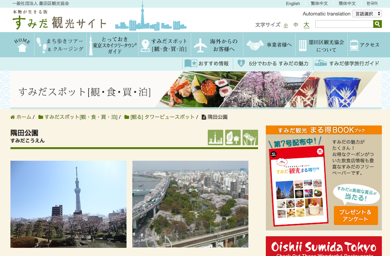Go to ホーム breadcrumb link
The width and height of the screenshot is (390, 256).
(24, 117)
